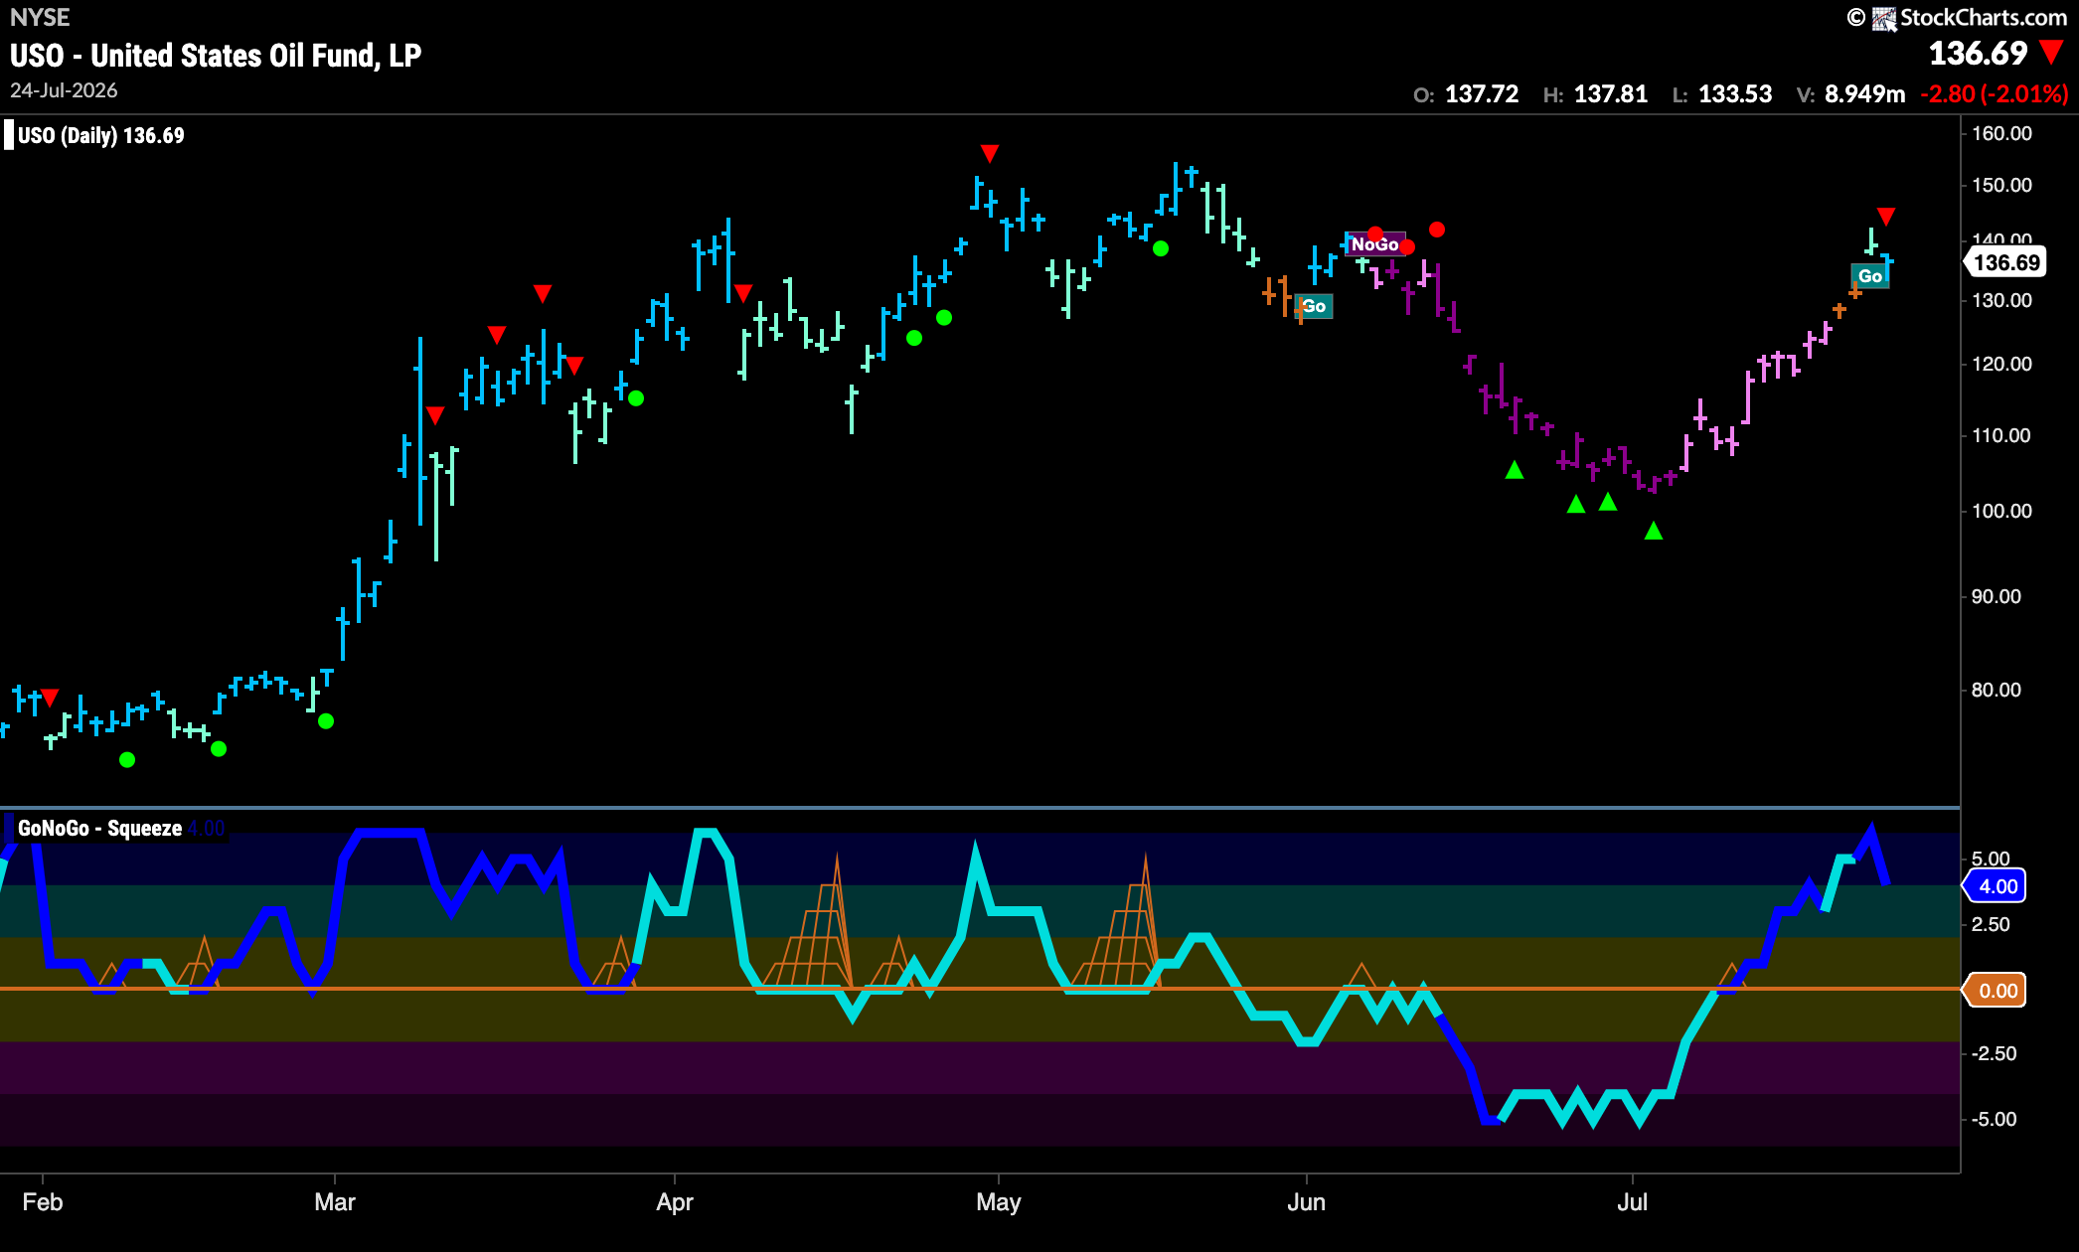Click the 136.69 price tag on the price axis
Image resolution: width=2079 pixels, height=1252 pixels.
[x=2006, y=262]
